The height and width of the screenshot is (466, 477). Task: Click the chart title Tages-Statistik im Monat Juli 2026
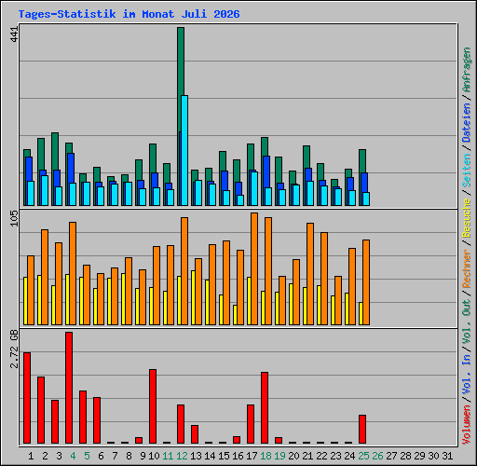129,14
